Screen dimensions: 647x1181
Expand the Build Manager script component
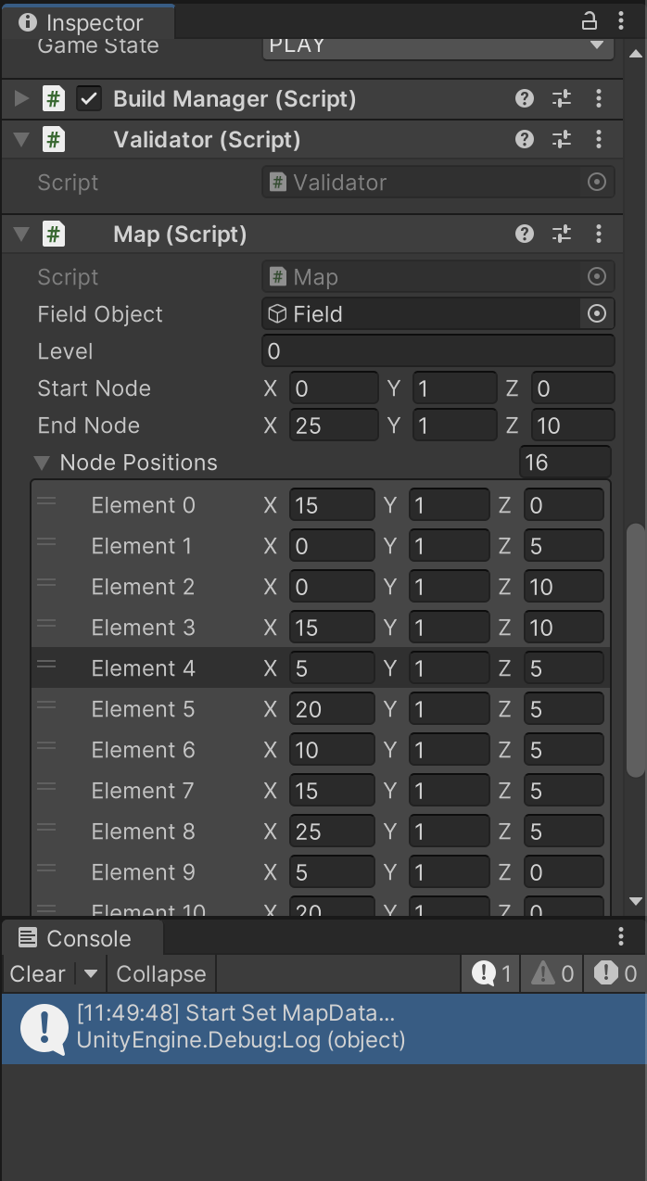coord(21,98)
